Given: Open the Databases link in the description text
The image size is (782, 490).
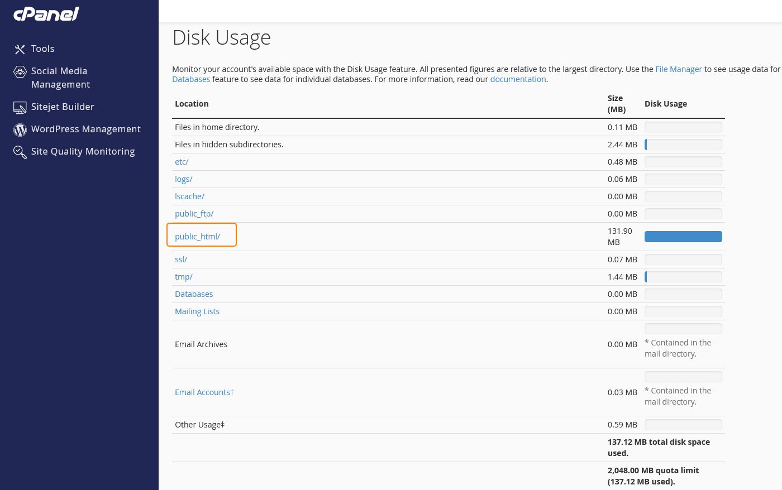Looking at the screenshot, I should [191, 79].
